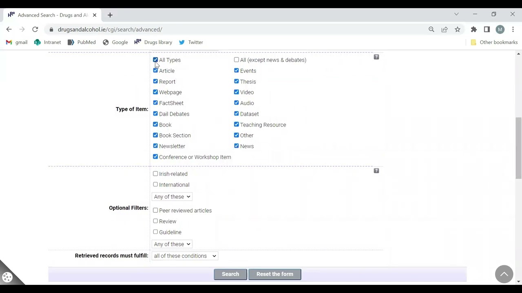Image resolution: width=522 pixels, height=293 pixels.
Task: Open the Twitter bookmark
Action: pos(191,42)
